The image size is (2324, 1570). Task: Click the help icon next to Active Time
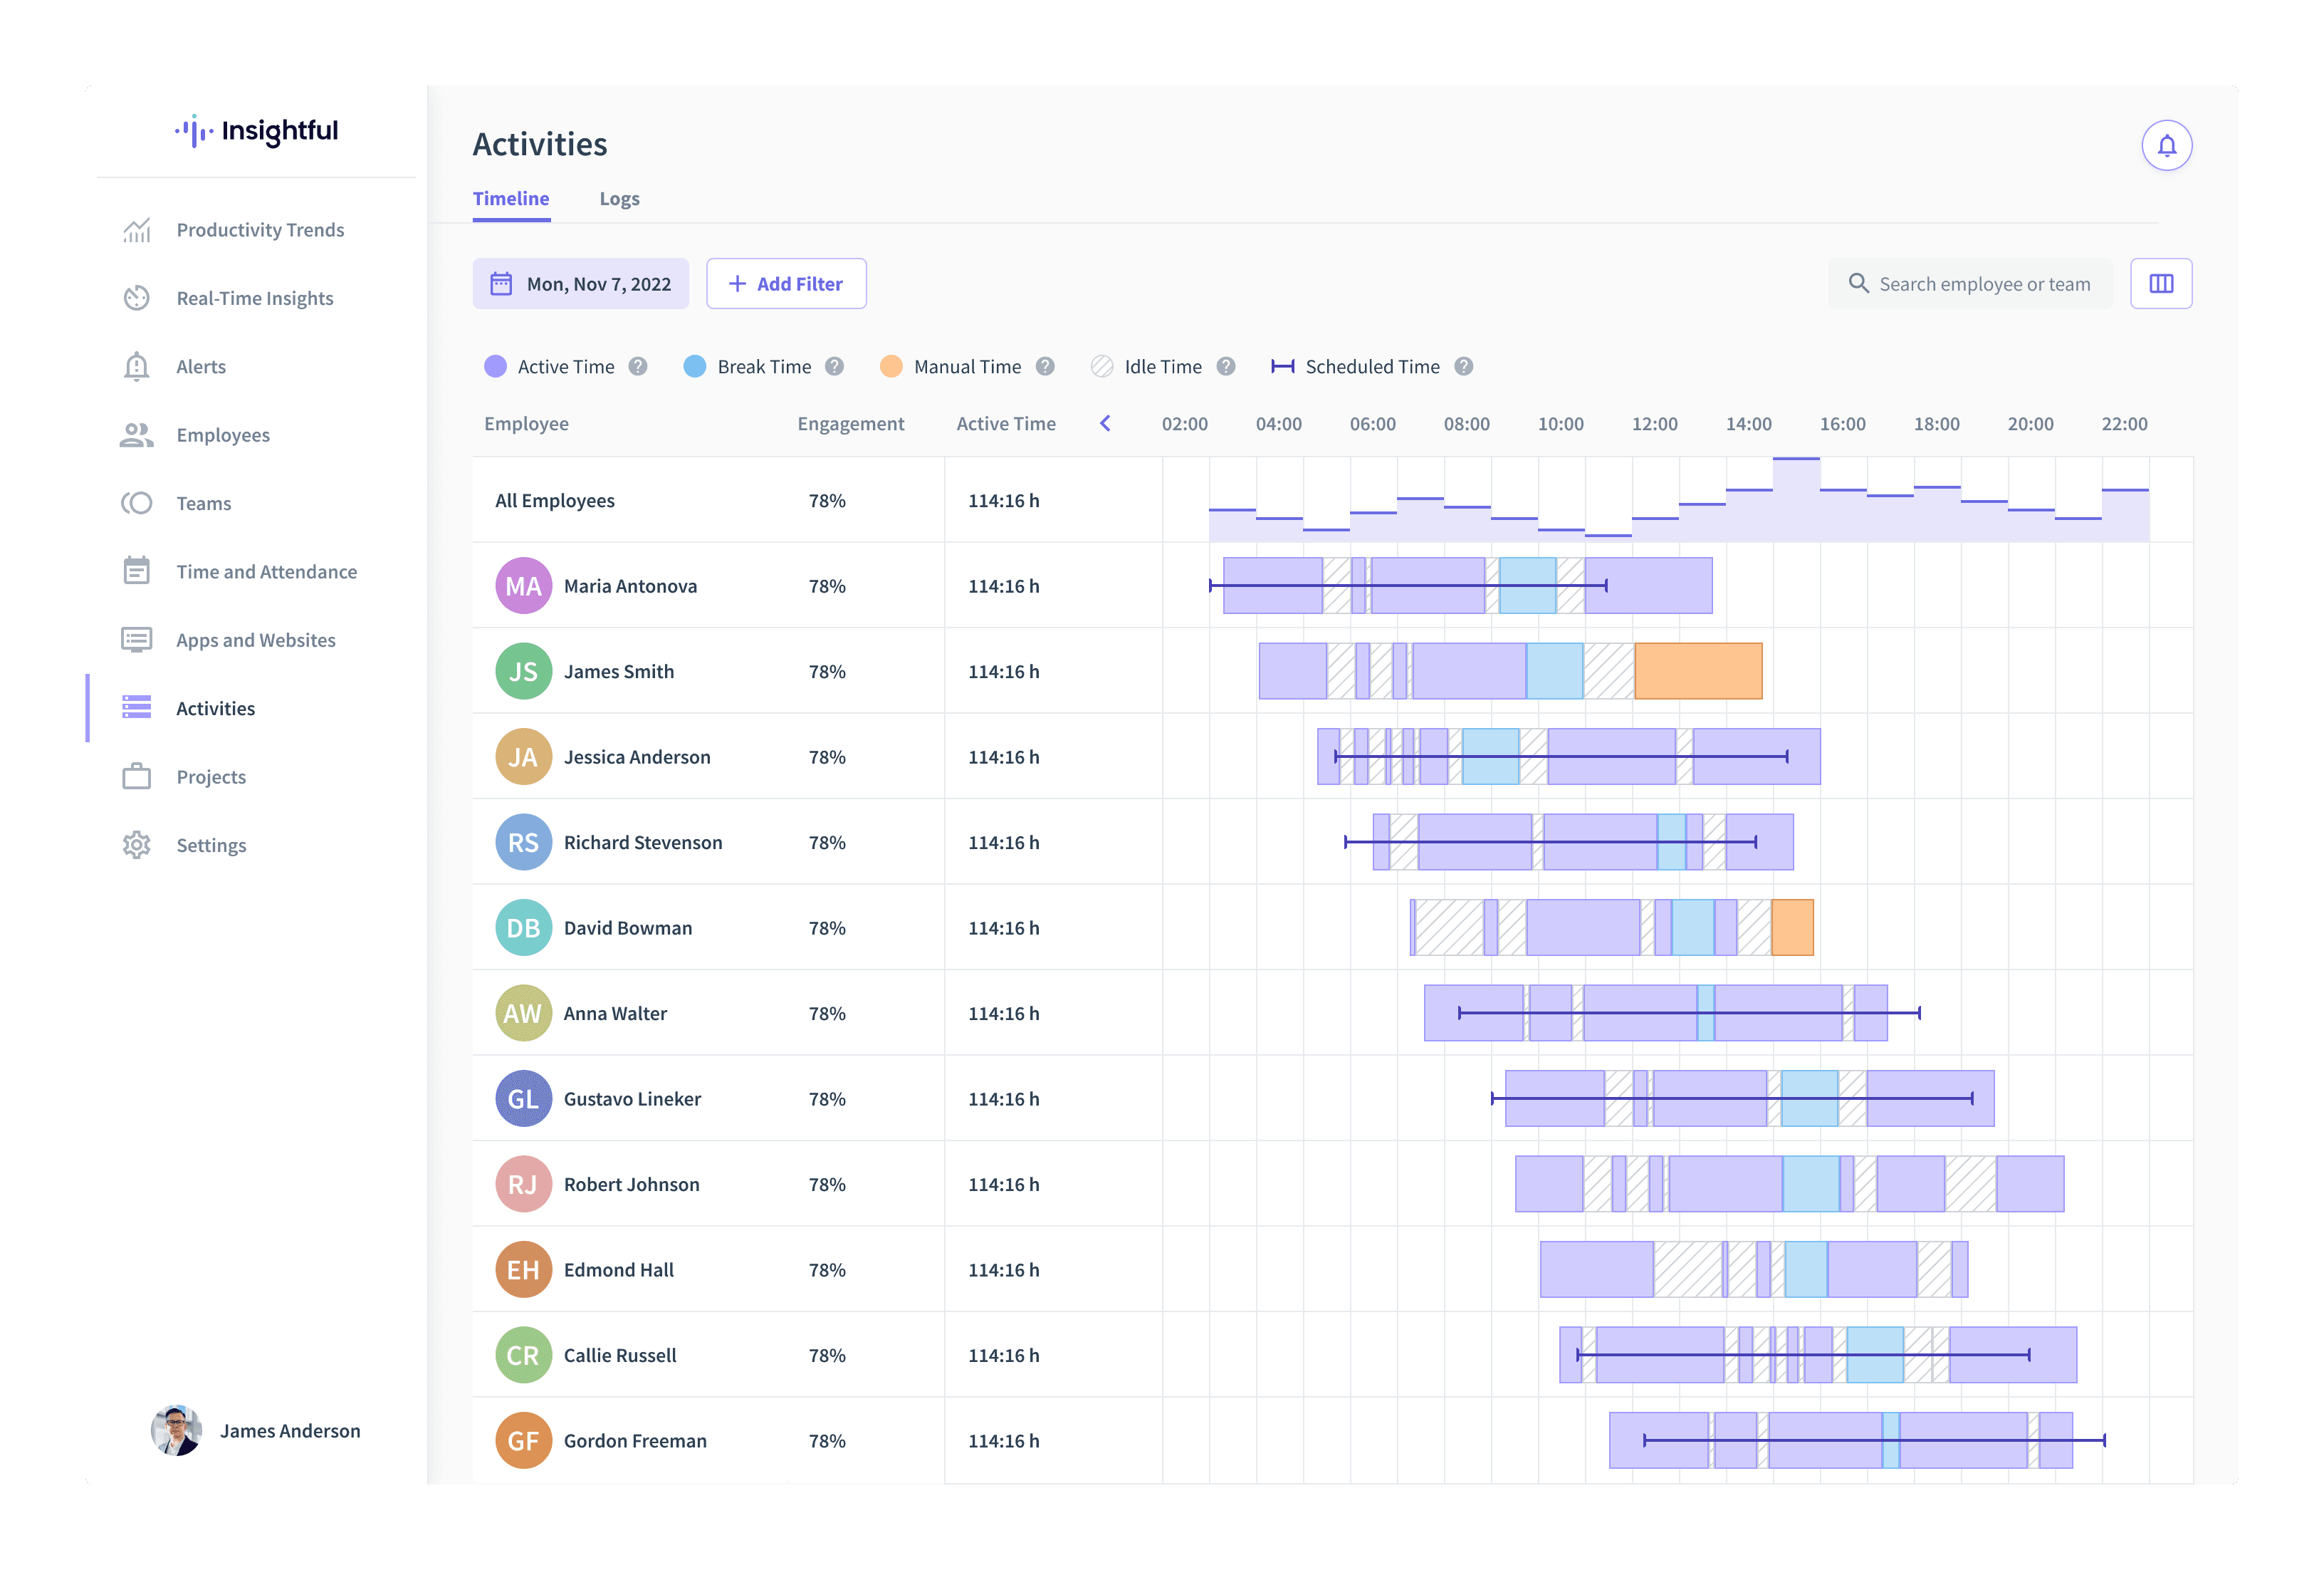[638, 366]
